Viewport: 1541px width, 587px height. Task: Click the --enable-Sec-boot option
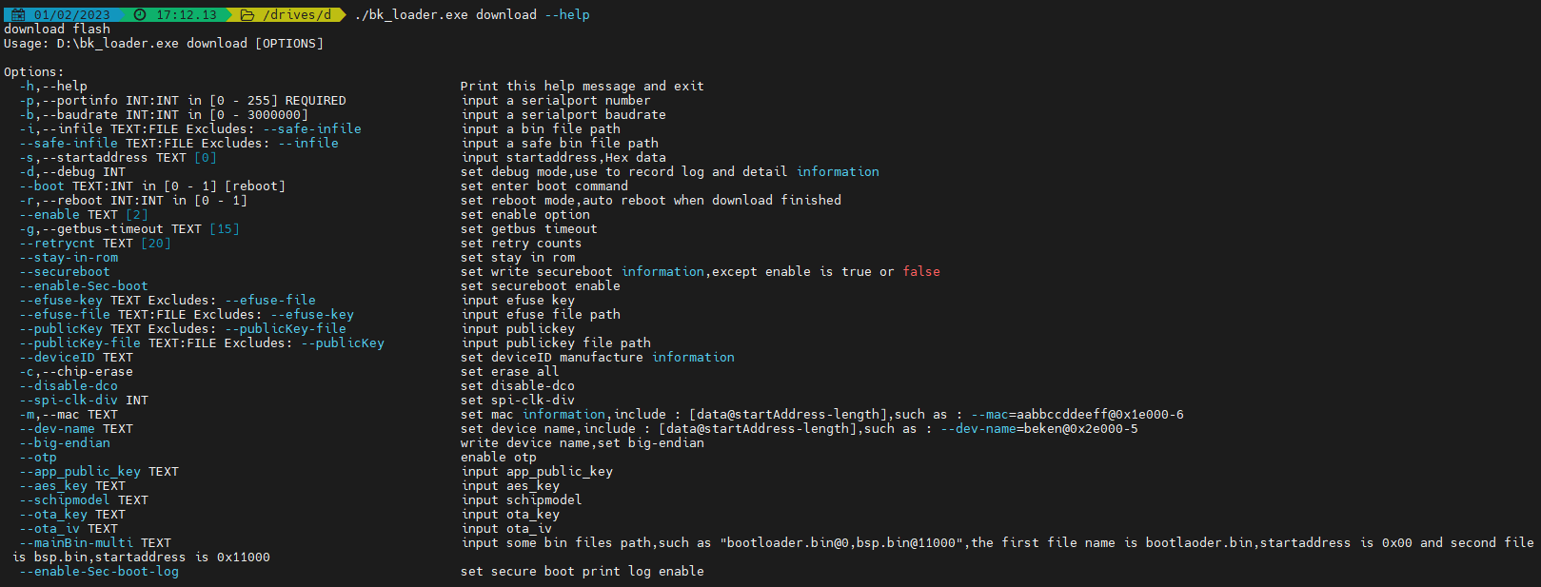coord(84,285)
